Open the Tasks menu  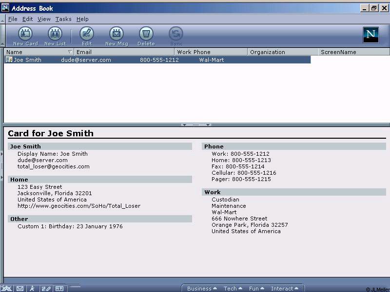[63, 19]
